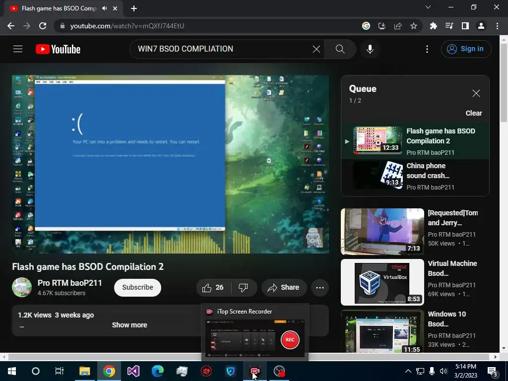Go forward in browser history
Image resolution: width=508 pixels, height=381 pixels.
pyautogui.click(x=27, y=26)
